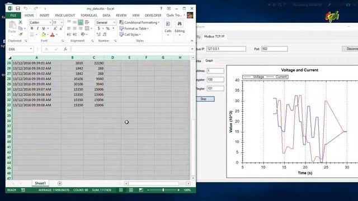The image size is (358, 201).
Task: Open font size 11 dropdown
Action: pos(62,22)
